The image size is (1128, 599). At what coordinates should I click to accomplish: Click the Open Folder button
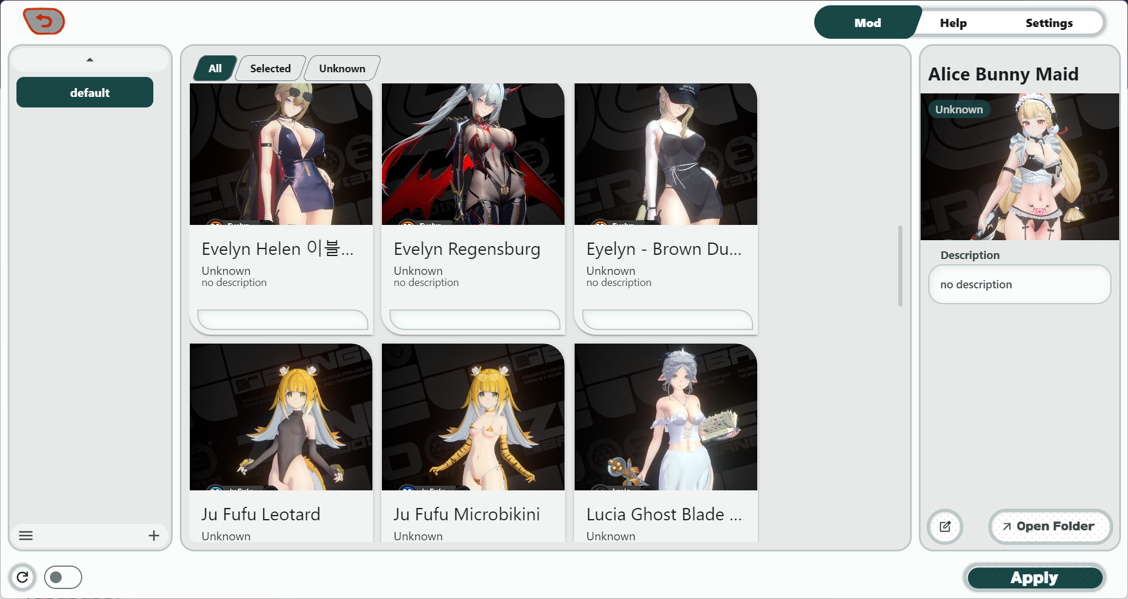1049,526
